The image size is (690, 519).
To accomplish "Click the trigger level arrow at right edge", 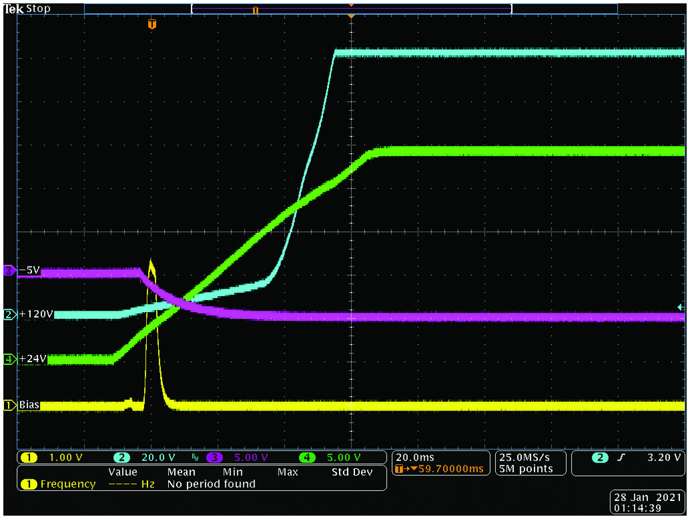I will [681, 307].
